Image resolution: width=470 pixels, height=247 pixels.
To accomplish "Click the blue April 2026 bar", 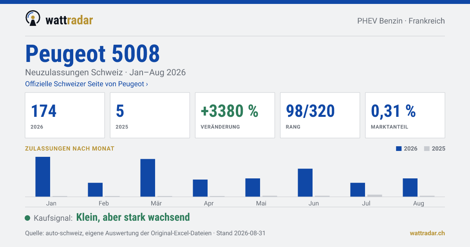I will 200,188.
